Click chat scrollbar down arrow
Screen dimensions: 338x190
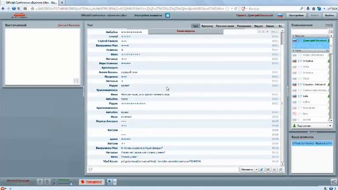282,164
